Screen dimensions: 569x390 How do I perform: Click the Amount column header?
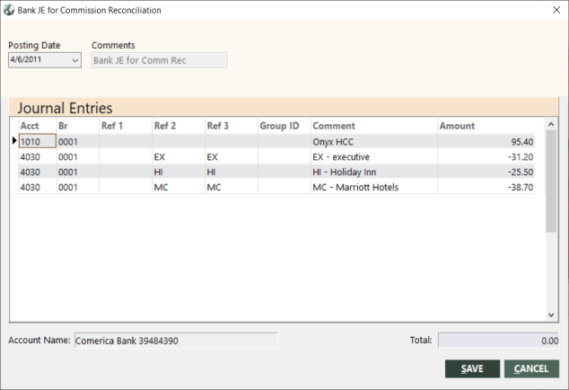click(x=486, y=126)
